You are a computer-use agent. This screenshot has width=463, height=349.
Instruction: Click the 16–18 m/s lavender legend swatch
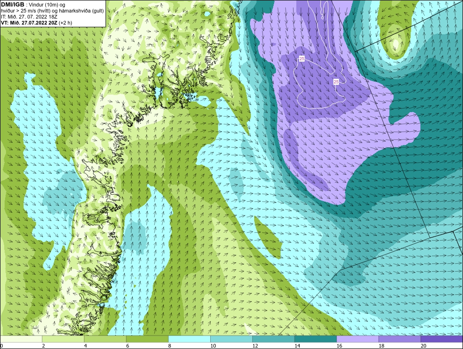tap(358, 339)
